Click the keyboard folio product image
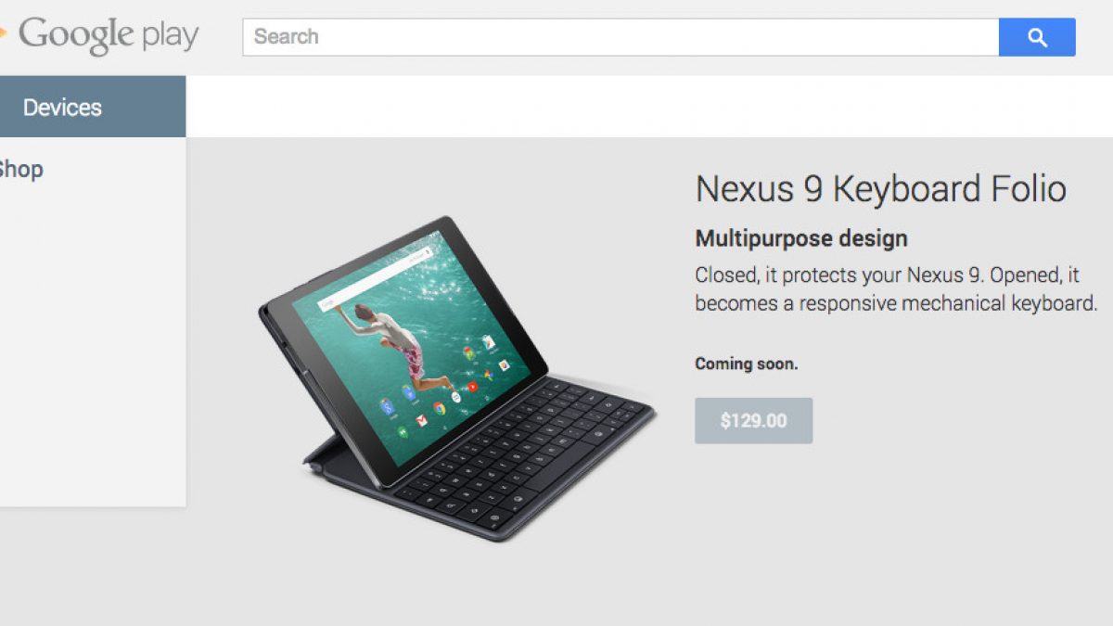This screenshot has width=1113, height=626. pyautogui.click(x=456, y=377)
